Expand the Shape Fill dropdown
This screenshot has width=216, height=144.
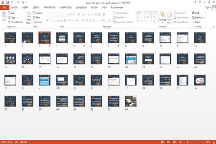click(x=180, y=13)
